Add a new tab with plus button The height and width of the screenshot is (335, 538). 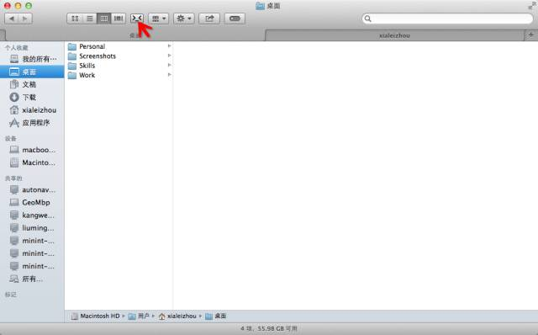(x=530, y=35)
